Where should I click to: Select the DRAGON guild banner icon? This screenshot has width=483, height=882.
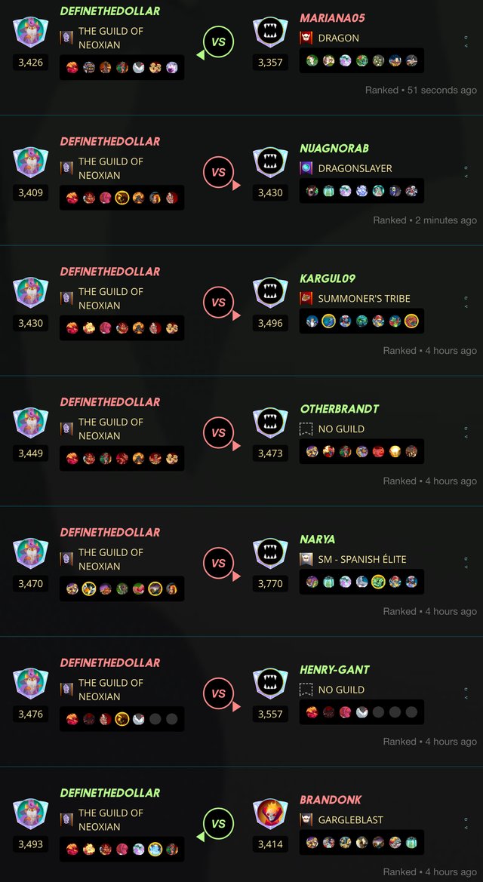306,38
